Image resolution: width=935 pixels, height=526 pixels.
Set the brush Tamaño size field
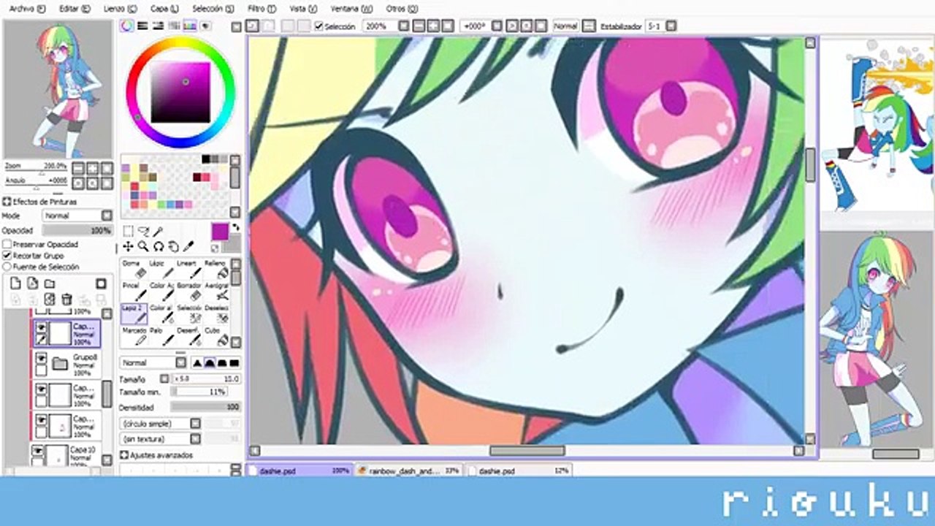click(x=206, y=379)
